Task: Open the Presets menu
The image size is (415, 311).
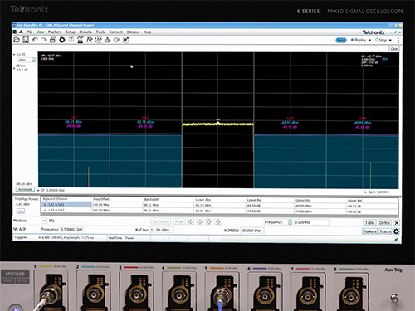Action: (85, 32)
